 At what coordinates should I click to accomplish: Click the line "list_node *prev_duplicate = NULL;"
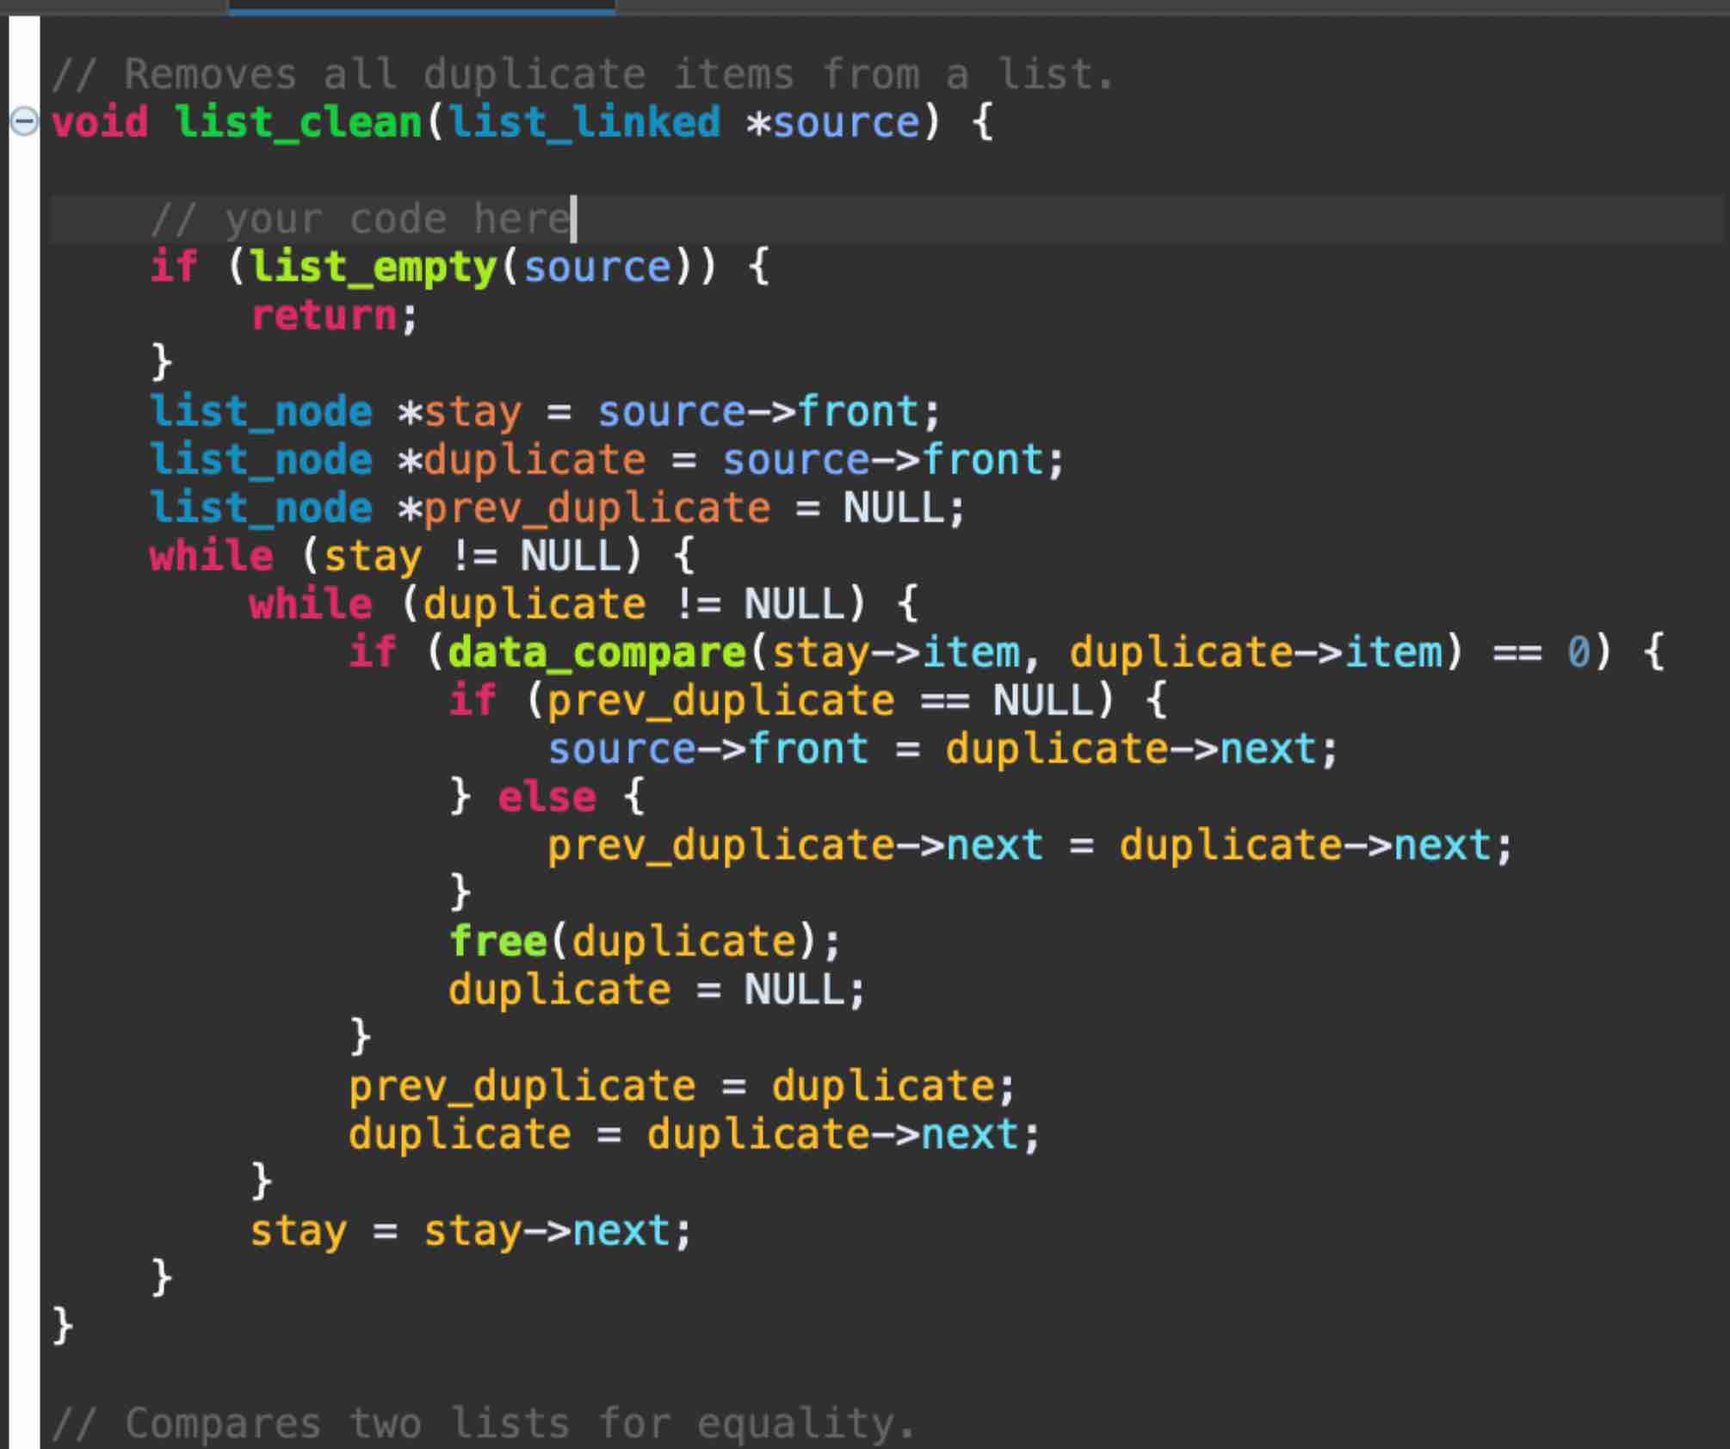click(558, 508)
